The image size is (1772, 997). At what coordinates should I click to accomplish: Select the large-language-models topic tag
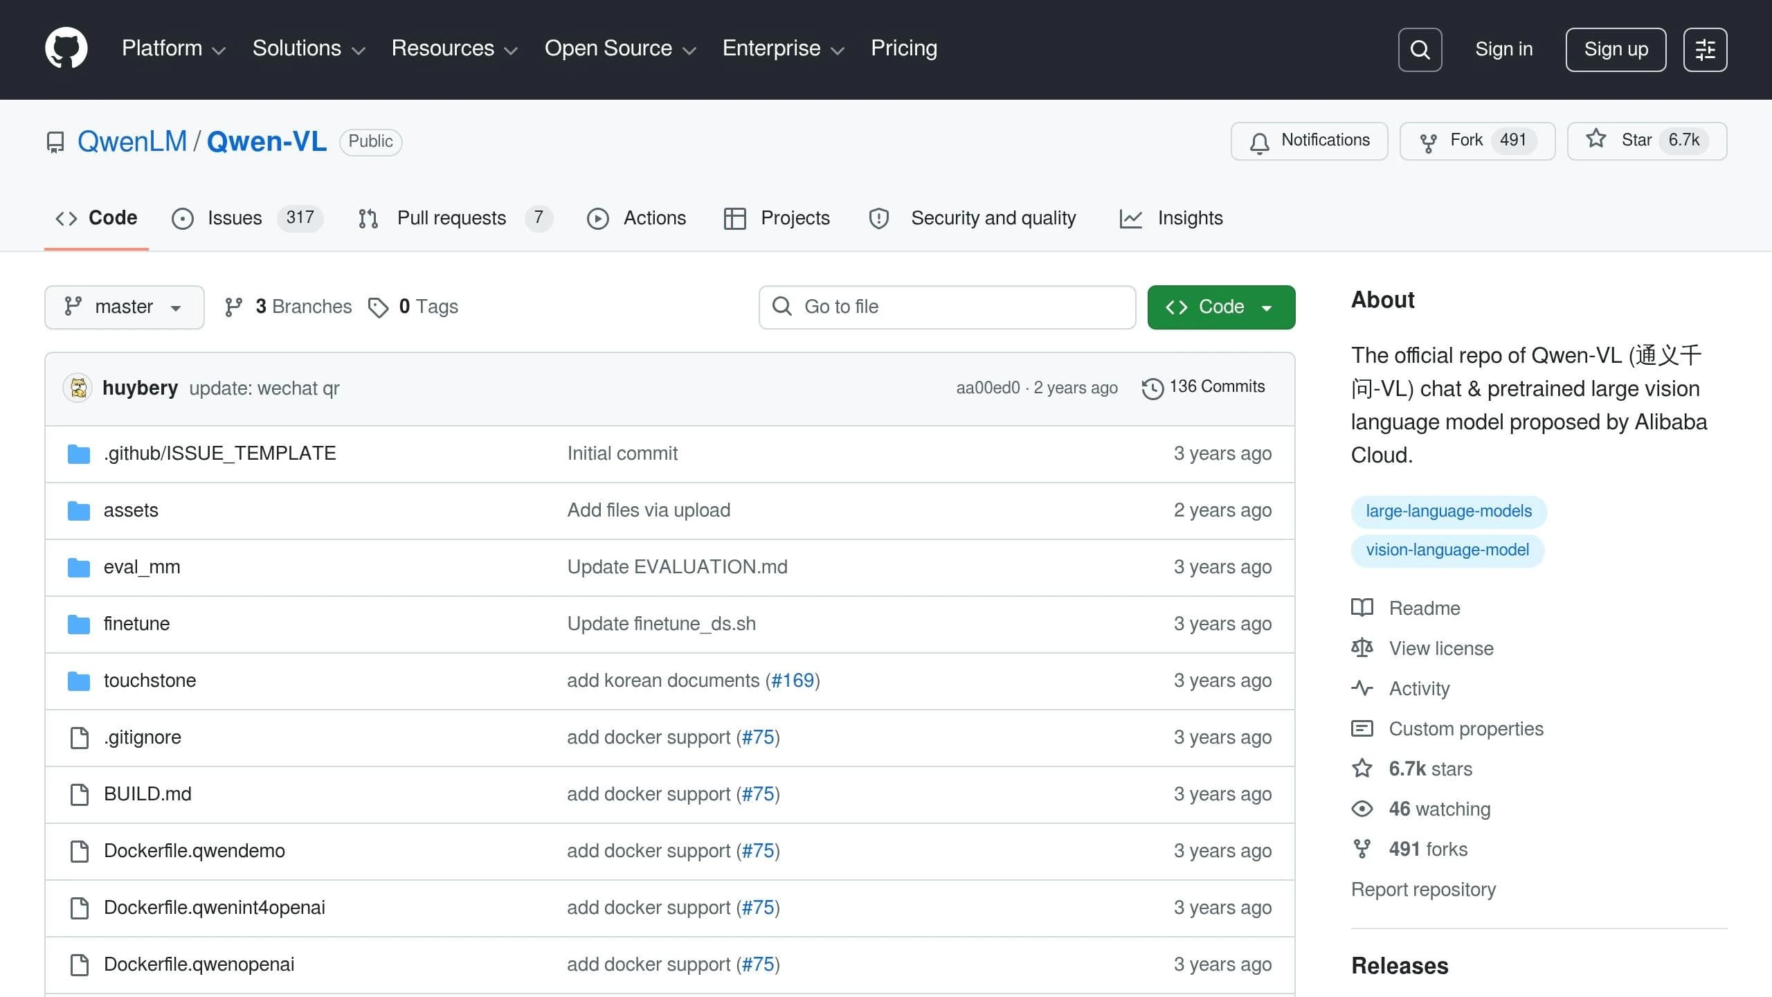(1449, 512)
